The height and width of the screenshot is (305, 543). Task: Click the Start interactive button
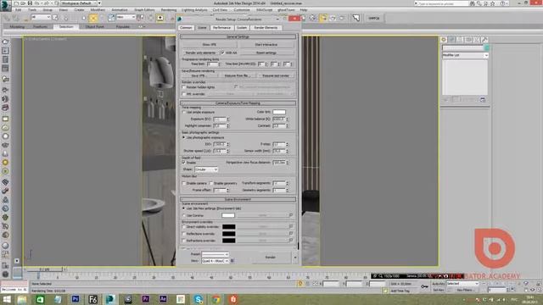(x=266, y=45)
